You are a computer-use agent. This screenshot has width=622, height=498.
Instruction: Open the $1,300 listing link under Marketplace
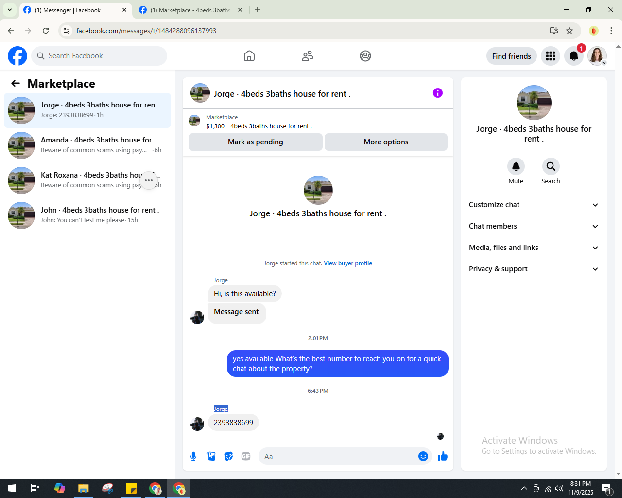pyautogui.click(x=259, y=126)
